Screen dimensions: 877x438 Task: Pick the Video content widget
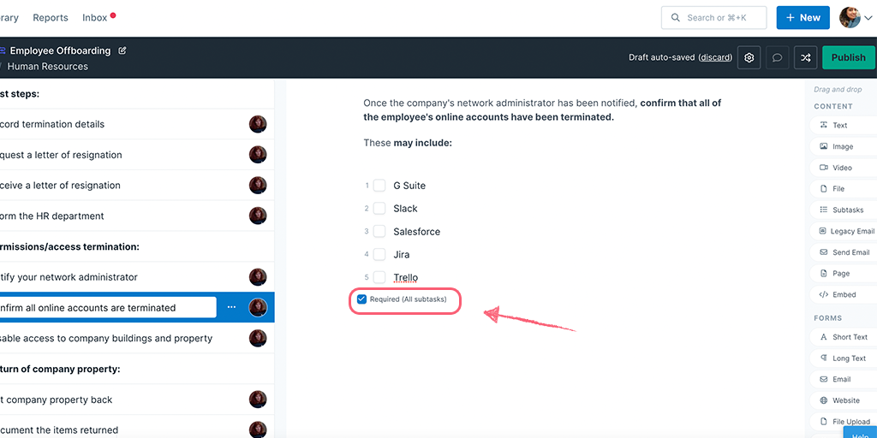pyautogui.click(x=844, y=168)
